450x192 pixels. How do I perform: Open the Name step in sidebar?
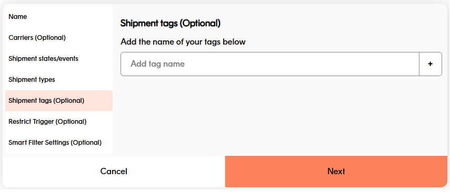[59, 17]
